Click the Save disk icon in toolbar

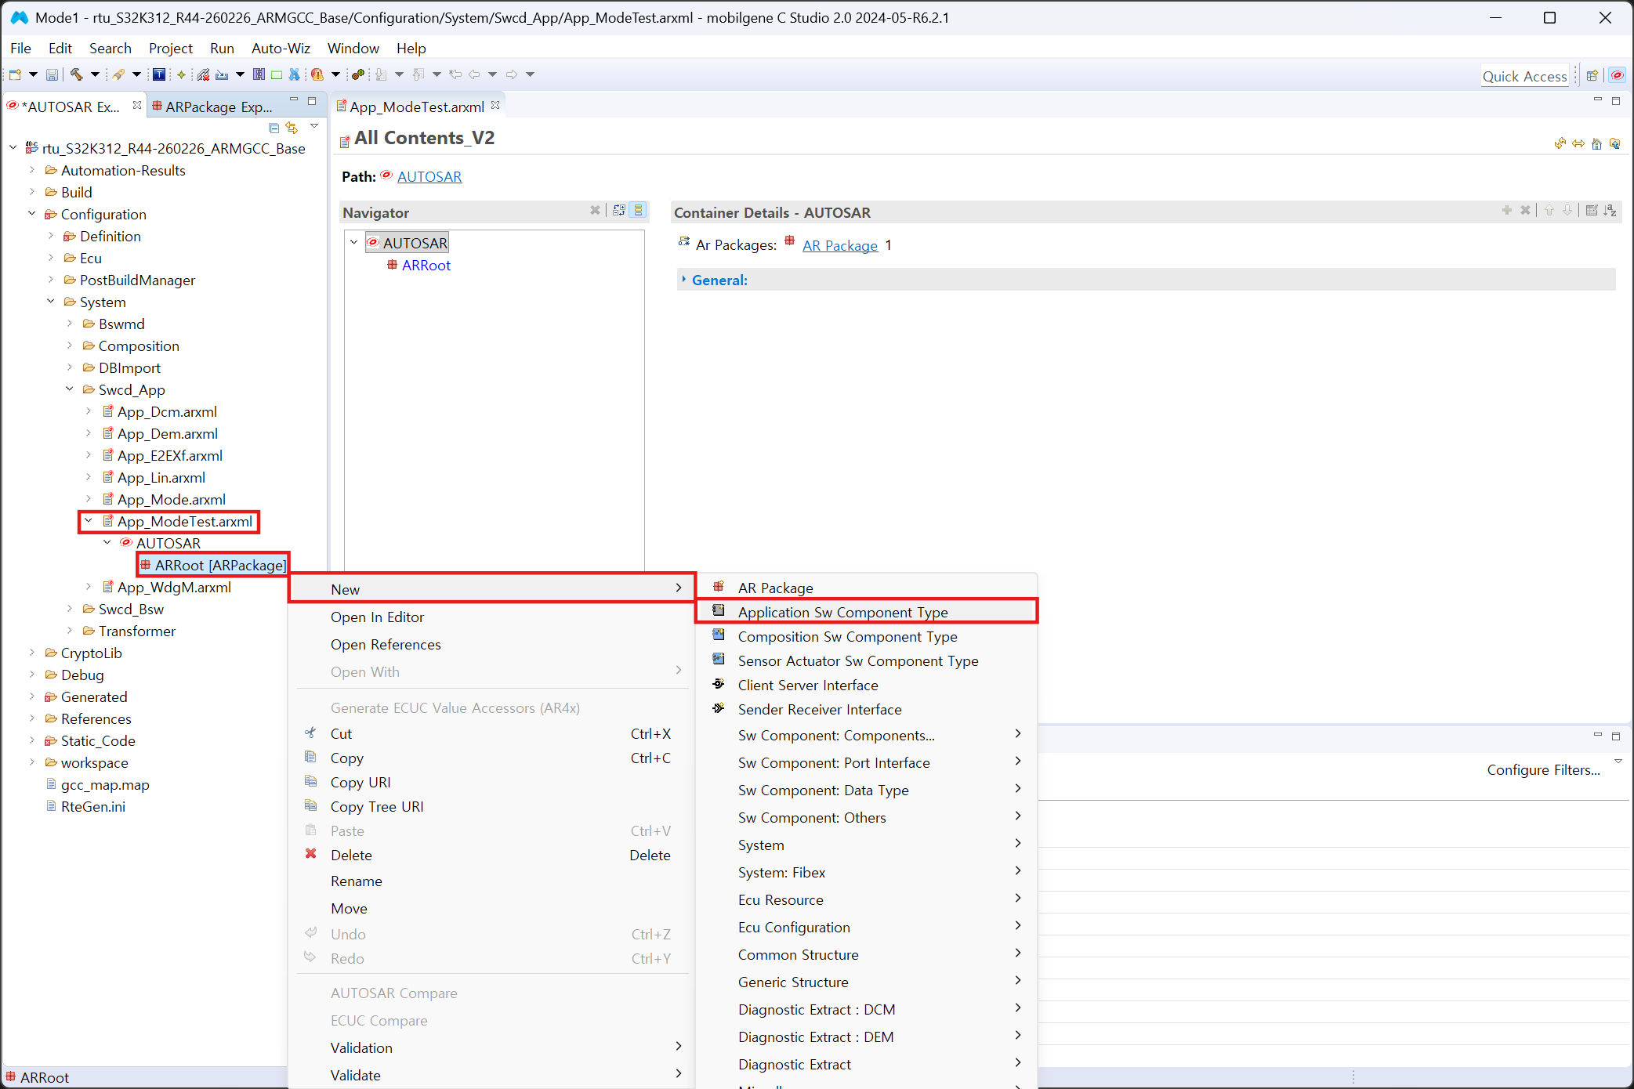coord(52,74)
